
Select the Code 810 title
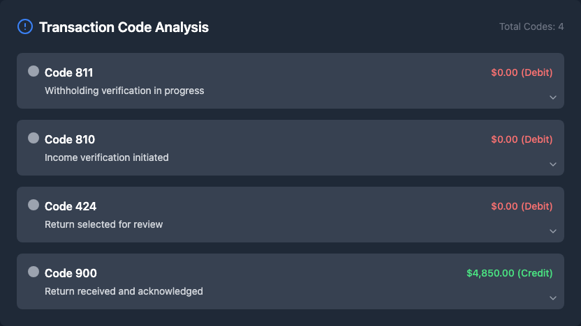pos(70,139)
